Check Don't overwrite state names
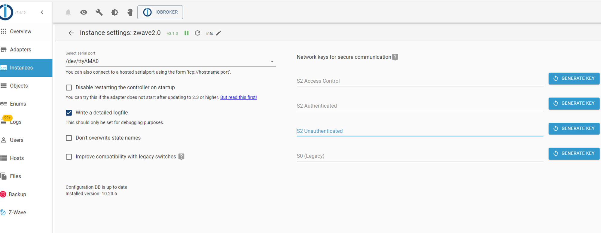This screenshot has height=233, width=601. [69, 138]
